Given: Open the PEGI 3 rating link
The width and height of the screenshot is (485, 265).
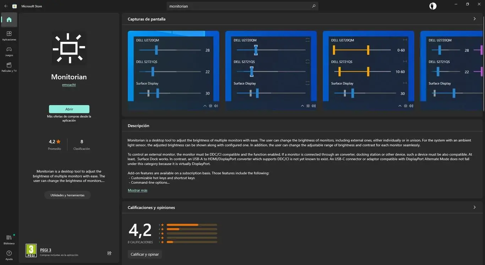Looking at the screenshot, I should pyautogui.click(x=45, y=250).
